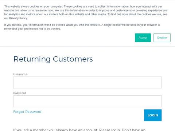
Task: Focus the Password input field
Action: 87,101
